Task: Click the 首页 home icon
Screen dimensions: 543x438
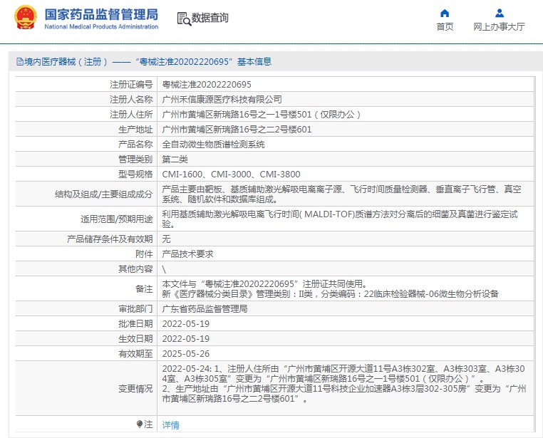Action: [445, 13]
